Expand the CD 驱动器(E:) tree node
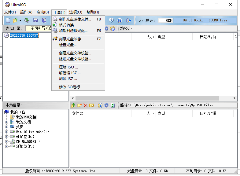The image size is (240, 176). pos(6,141)
